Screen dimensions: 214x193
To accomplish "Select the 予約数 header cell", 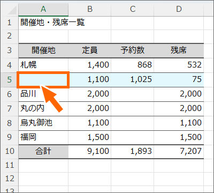I will pyautogui.click(x=133, y=50).
